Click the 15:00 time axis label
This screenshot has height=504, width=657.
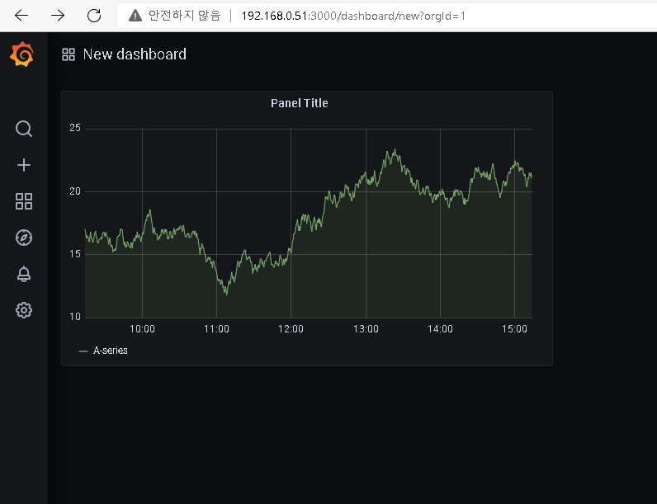click(x=514, y=329)
